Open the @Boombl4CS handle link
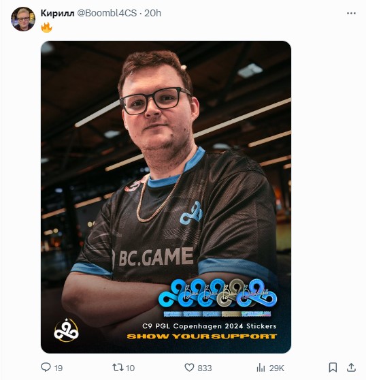366x380 pixels. point(107,13)
